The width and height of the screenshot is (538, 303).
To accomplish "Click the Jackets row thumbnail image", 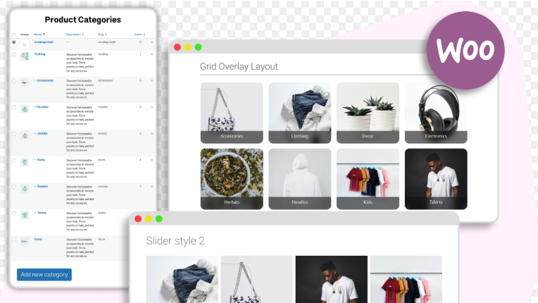I will (x=25, y=135).
